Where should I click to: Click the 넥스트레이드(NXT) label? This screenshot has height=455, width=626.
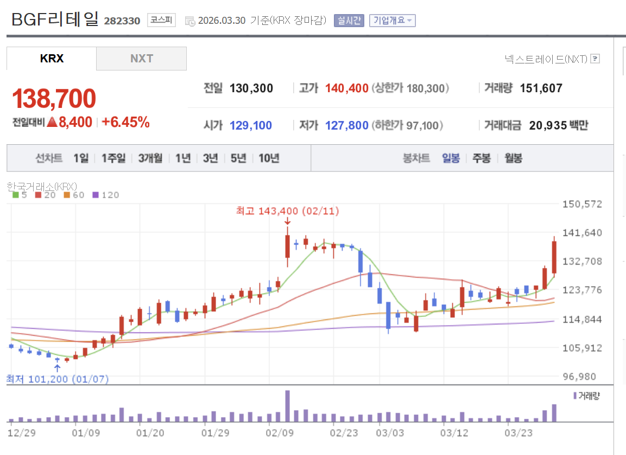pyautogui.click(x=546, y=59)
